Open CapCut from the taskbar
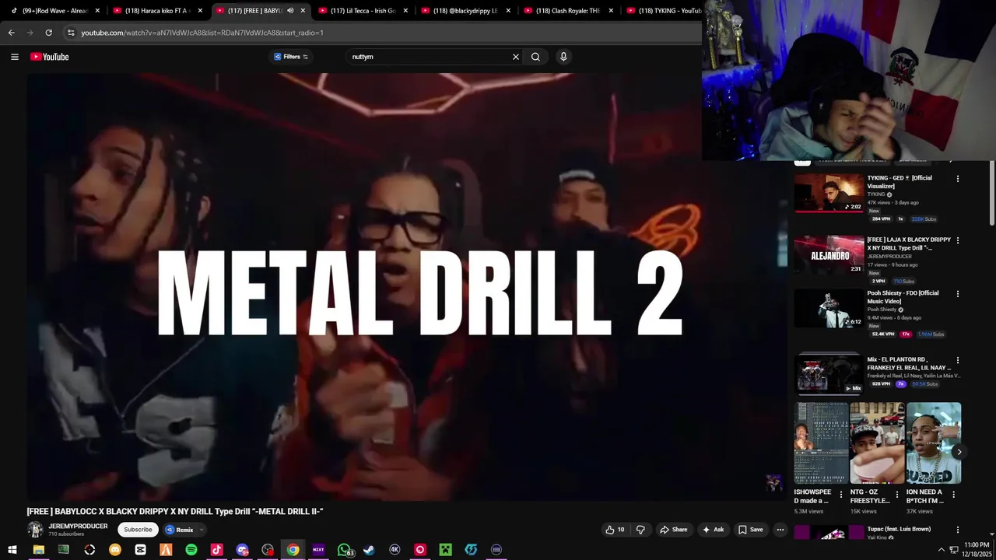 (x=140, y=550)
